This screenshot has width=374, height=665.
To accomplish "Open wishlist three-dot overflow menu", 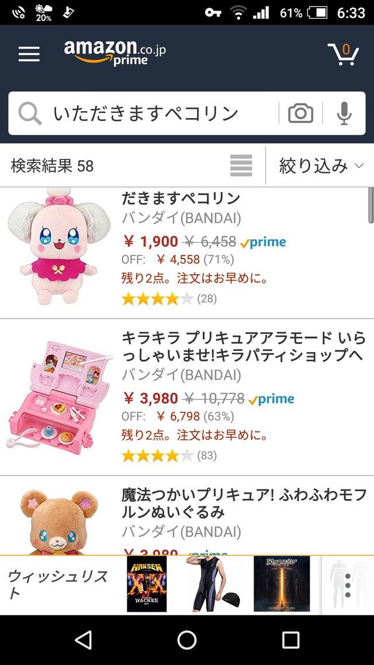I will tap(348, 585).
